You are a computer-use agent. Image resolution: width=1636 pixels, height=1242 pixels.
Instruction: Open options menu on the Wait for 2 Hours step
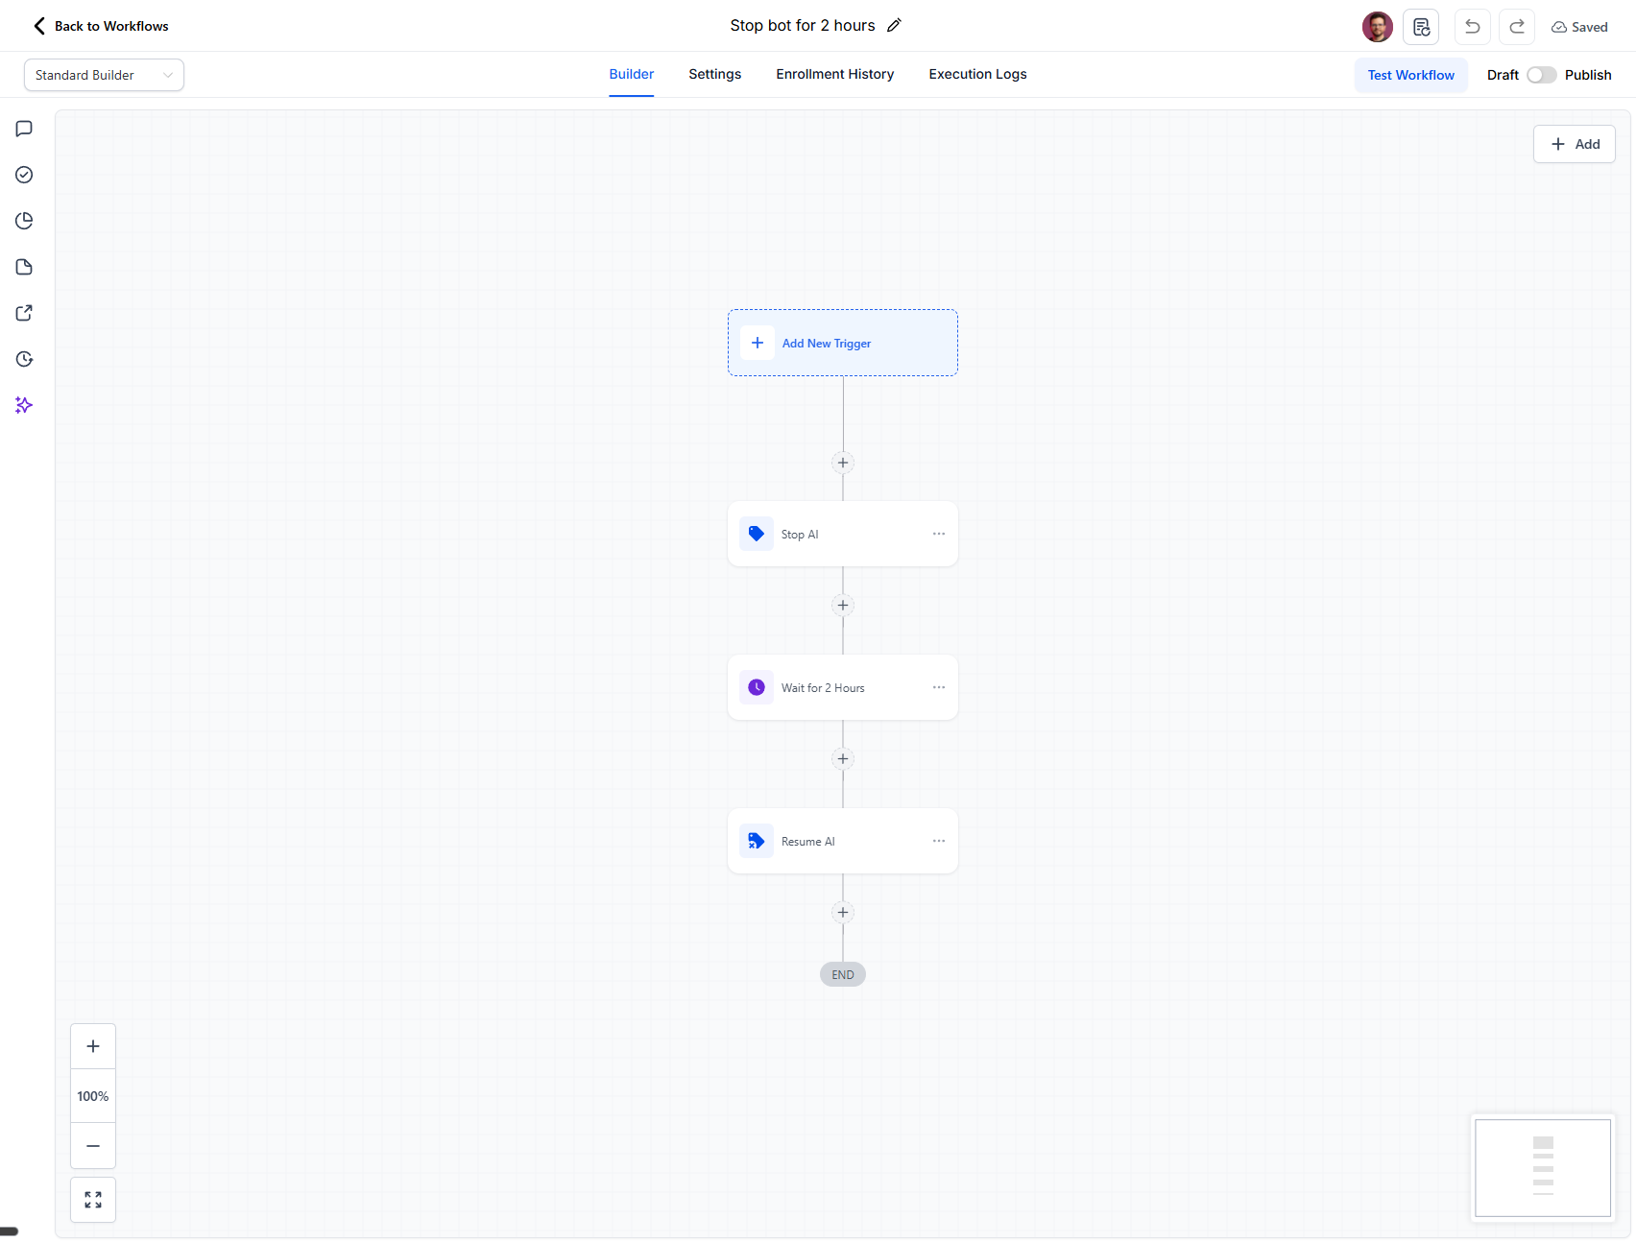(938, 686)
